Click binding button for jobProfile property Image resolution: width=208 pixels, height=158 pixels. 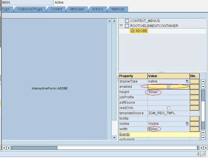pyautogui.click(x=194, y=97)
